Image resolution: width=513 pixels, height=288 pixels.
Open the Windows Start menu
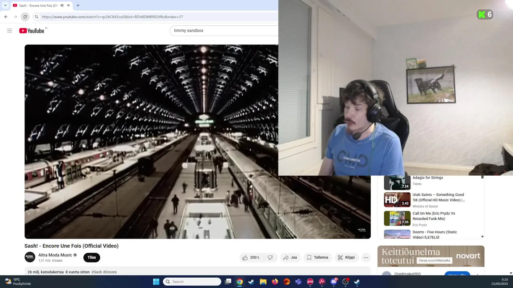click(156, 282)
